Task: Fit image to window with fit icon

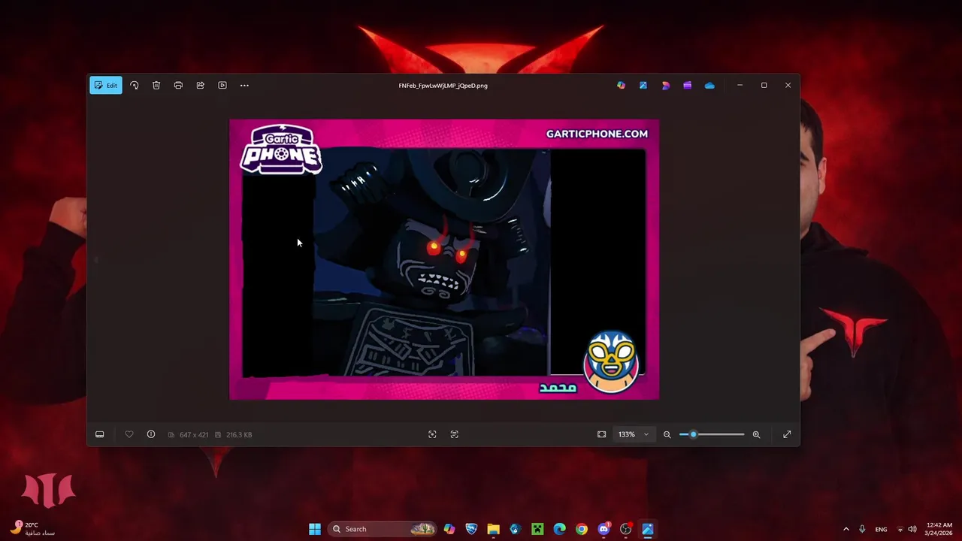Action: pyautogui.click(x=602, y=434)
